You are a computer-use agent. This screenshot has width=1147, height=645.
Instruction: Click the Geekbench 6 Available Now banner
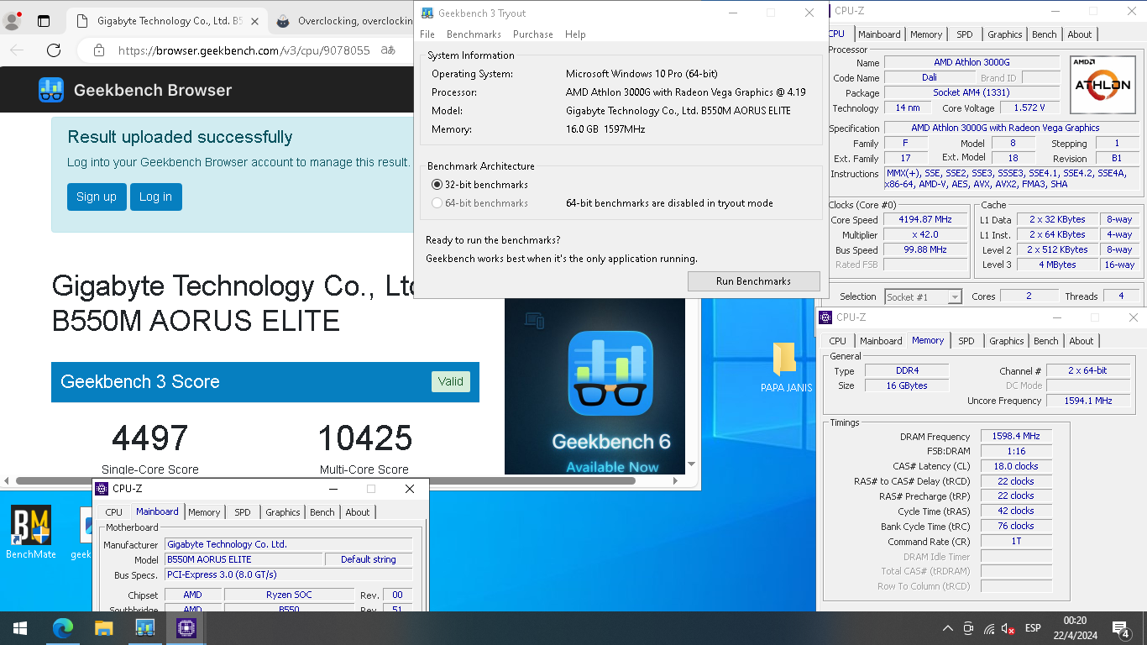point(594,386)
